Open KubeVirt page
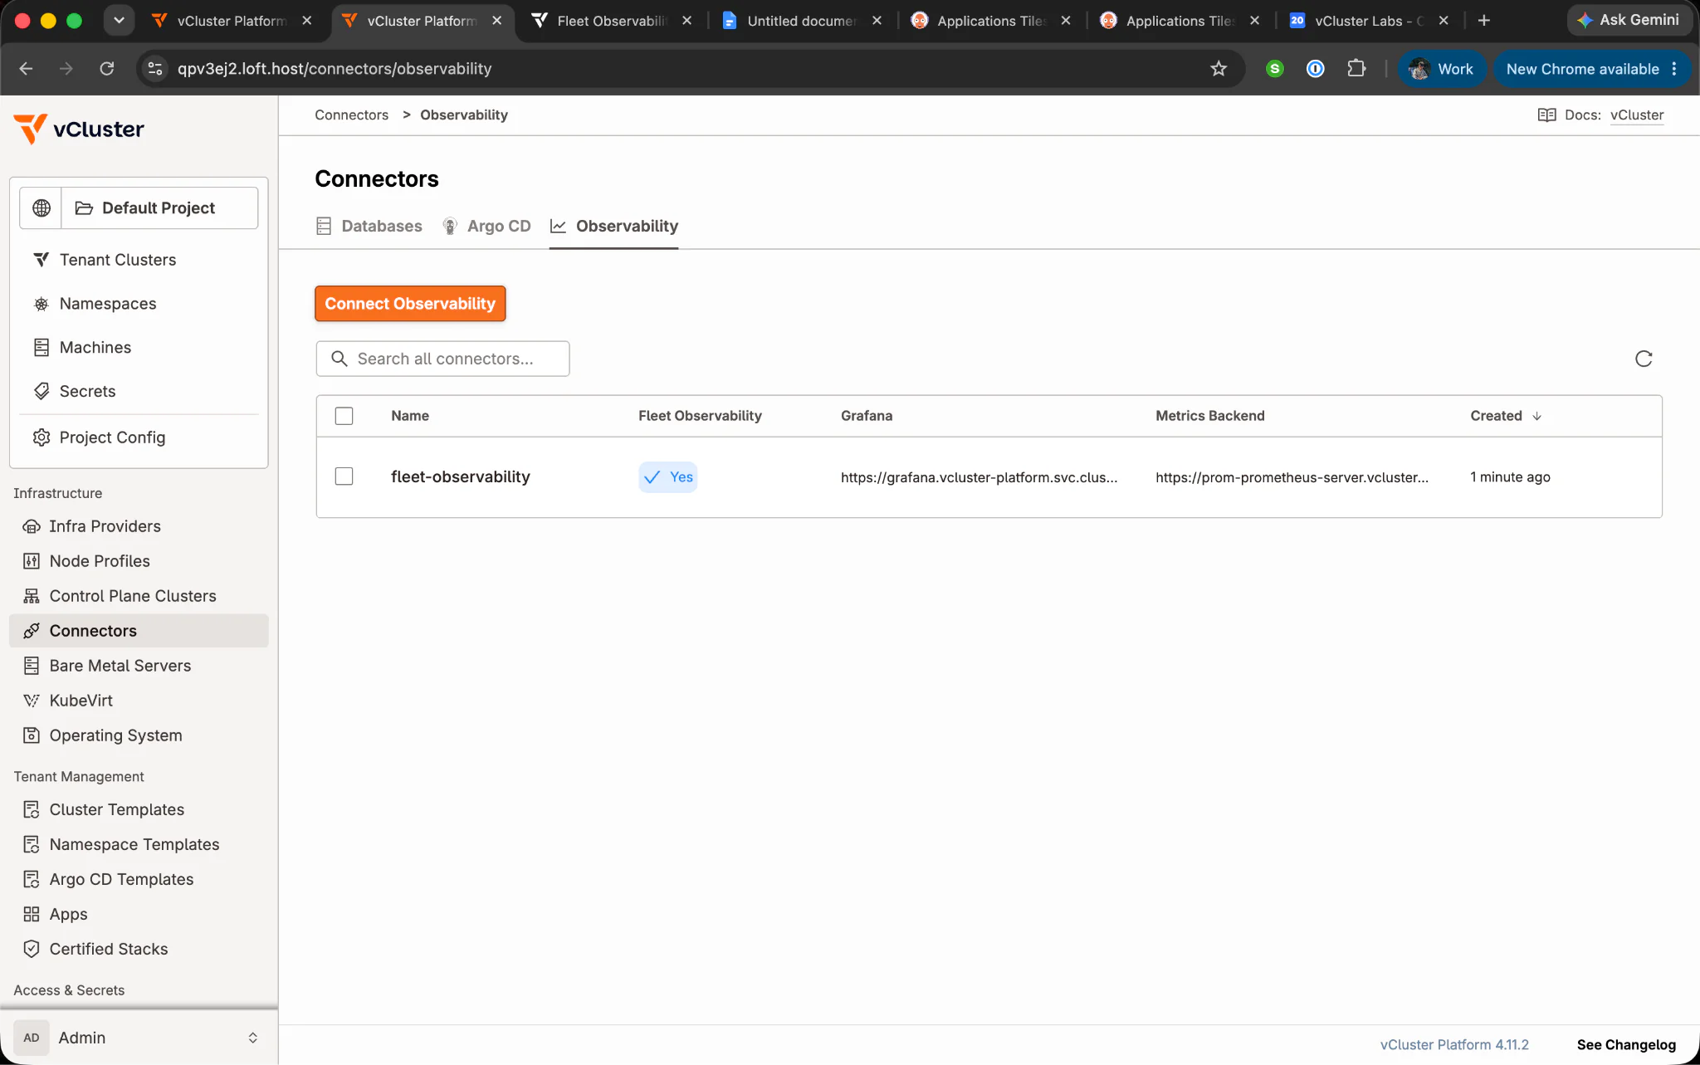This screenshot has width=1700, height=1065. click(x=81, y=701)
